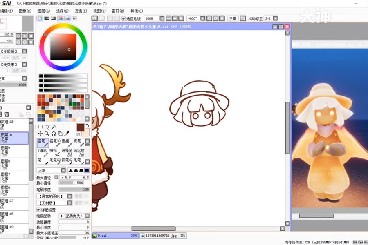Toggle the 选区边缘 checkbox

click(123, 18)
